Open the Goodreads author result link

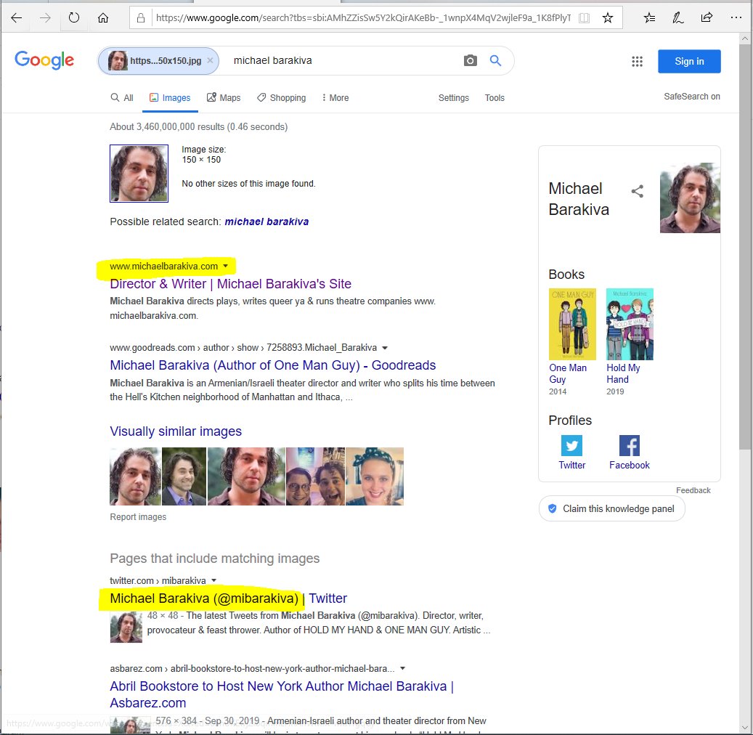coord(273,365)
